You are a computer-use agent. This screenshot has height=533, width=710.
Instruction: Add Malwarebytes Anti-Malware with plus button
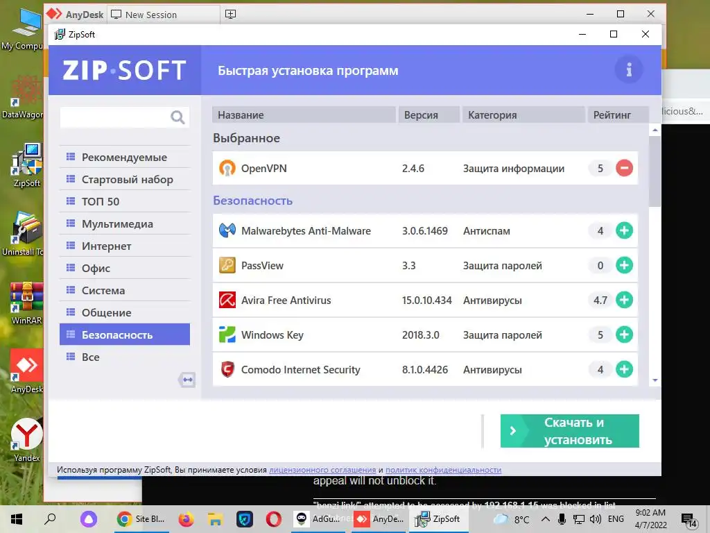pos(624,230)
